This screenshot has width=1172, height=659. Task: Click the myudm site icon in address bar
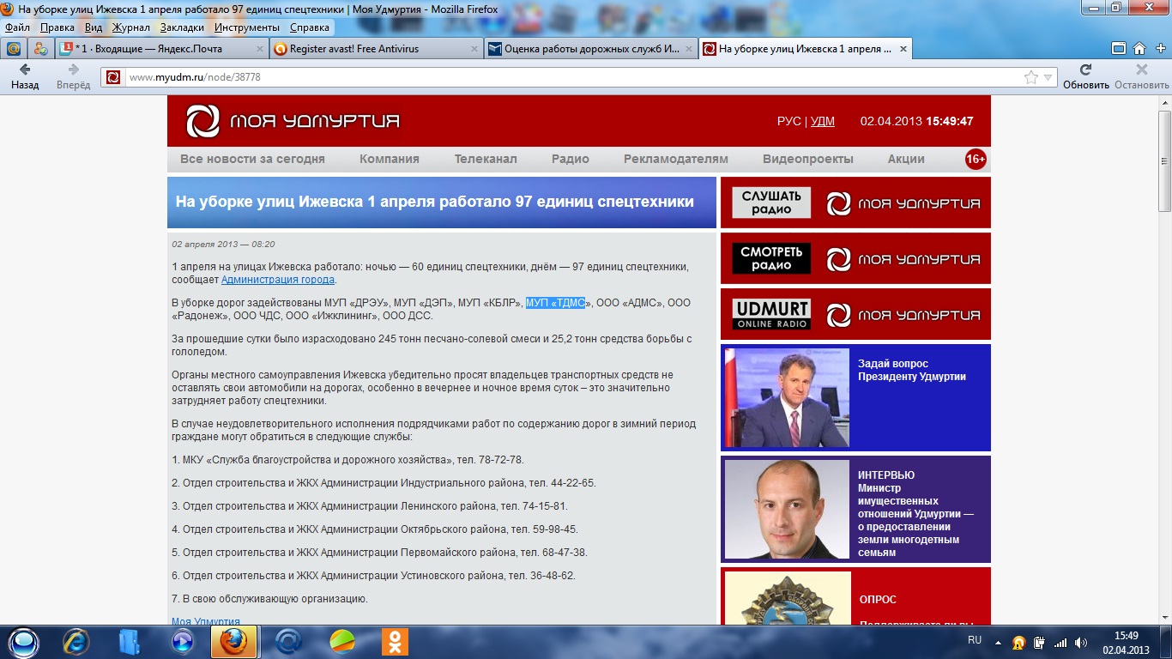click(x=113, y=77)
